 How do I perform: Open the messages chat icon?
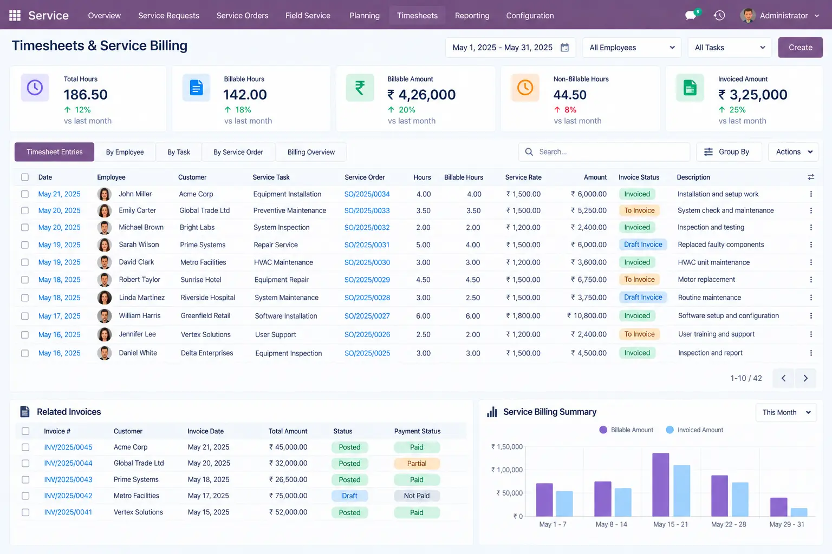click(691, 16)
